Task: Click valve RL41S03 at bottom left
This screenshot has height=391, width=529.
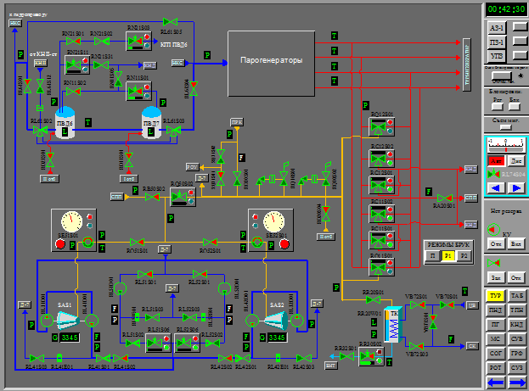Action: click(x=37, y=358)
